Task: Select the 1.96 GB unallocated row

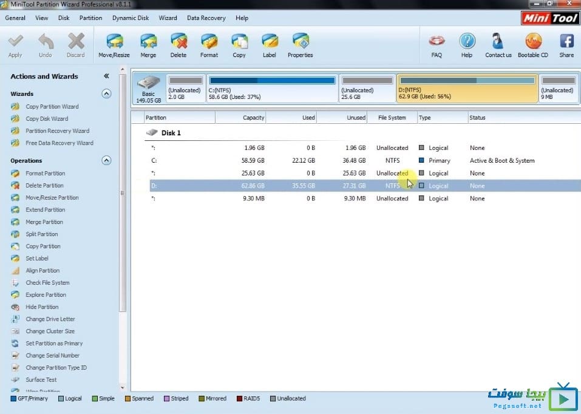Action: tap(365, 148)
